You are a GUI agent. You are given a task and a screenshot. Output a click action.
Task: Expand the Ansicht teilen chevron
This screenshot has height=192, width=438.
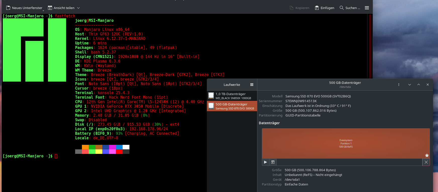coord(78,8)
